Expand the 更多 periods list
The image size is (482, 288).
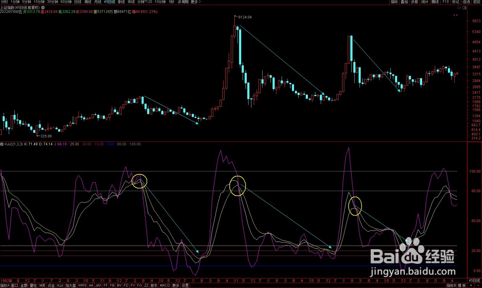196,2
